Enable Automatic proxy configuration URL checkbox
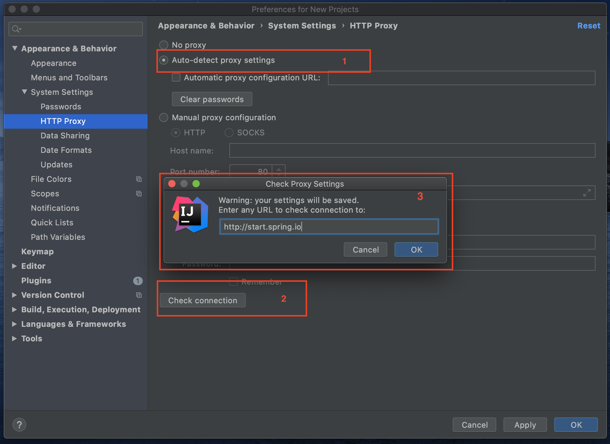 click(176, 78)
